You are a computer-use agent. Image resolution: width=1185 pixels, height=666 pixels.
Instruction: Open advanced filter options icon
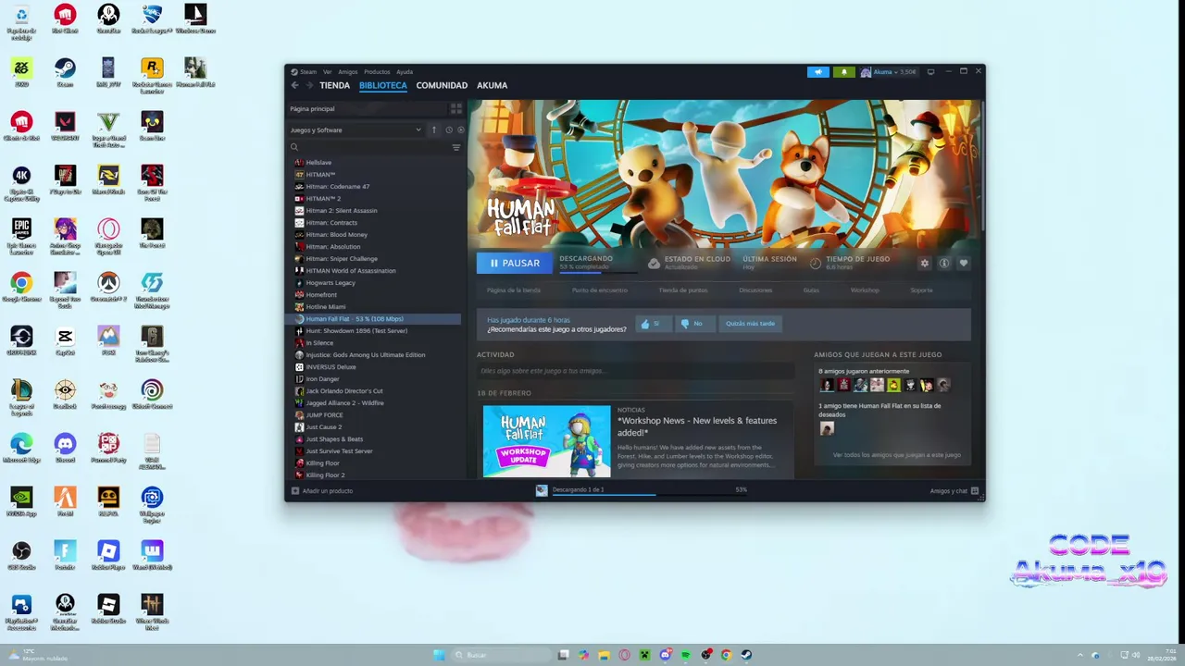point(455,147)
